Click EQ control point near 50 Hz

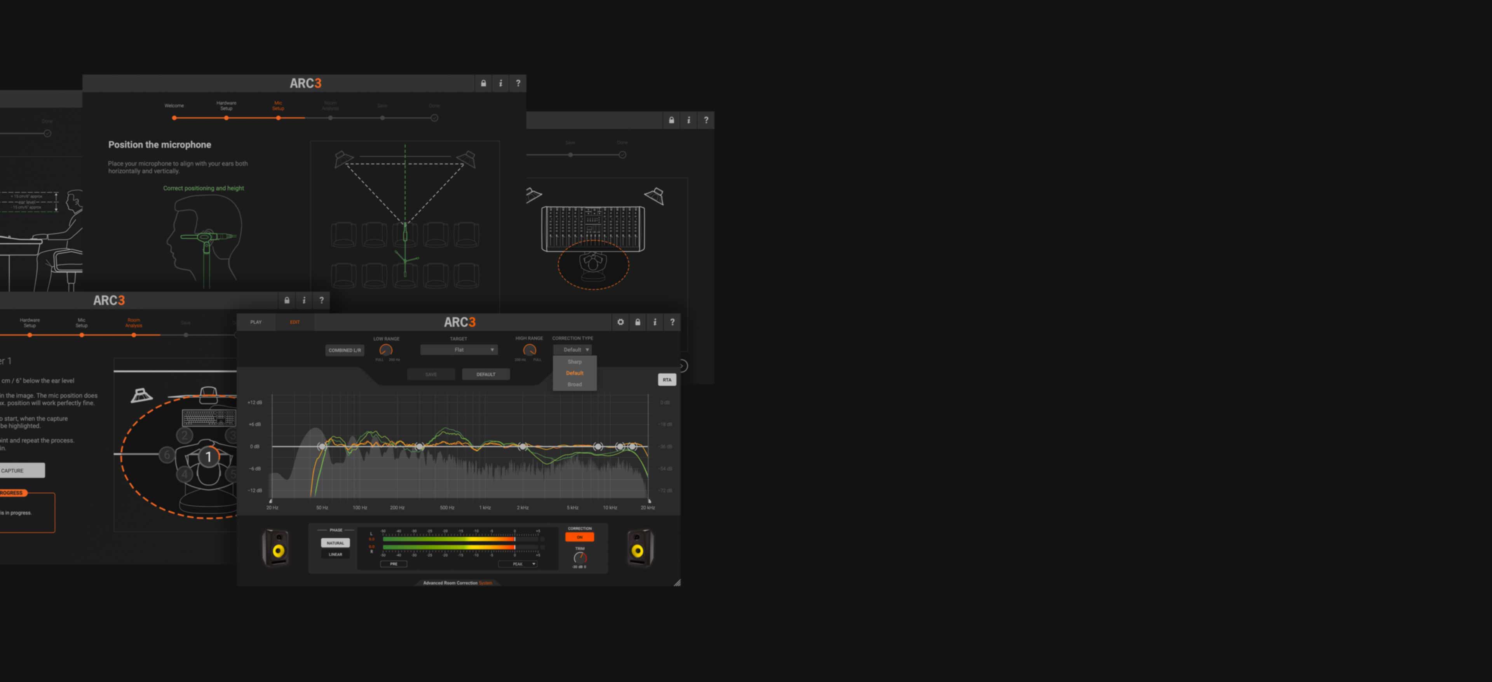click(x=322, y=446)
